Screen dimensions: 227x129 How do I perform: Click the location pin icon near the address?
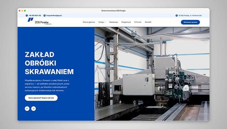click(177, 16)
